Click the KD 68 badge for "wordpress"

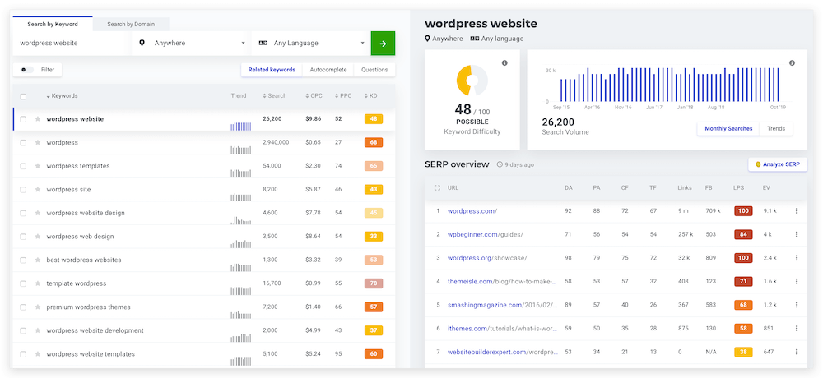pyautogui.click(x=374, y=143)
